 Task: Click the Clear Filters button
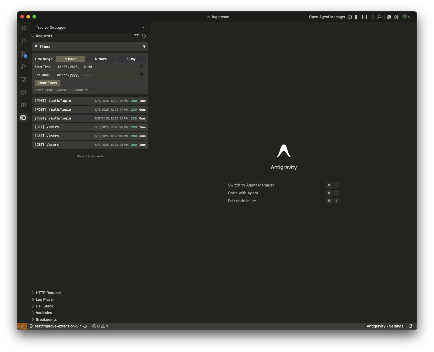[x=47, y=83]
